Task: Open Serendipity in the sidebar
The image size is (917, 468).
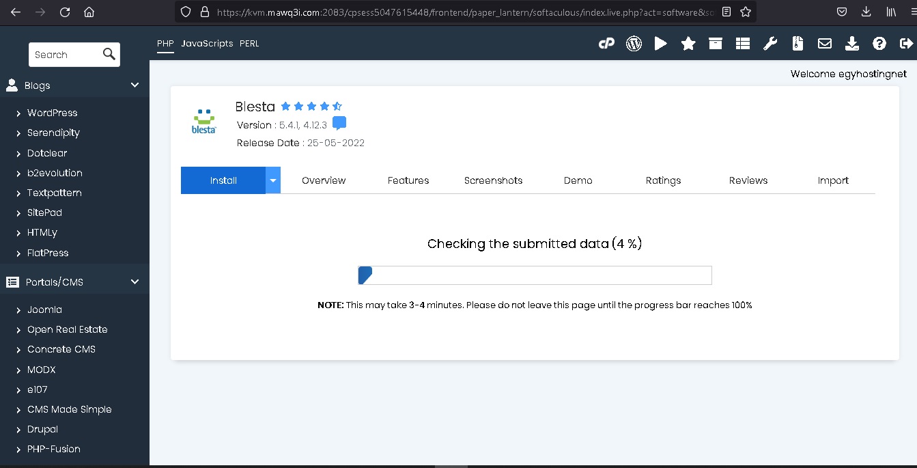Action: pos(53,133)
